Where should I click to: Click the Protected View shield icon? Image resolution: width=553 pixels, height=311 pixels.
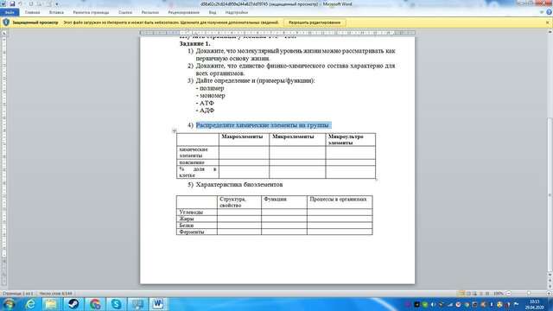[6, 22]
